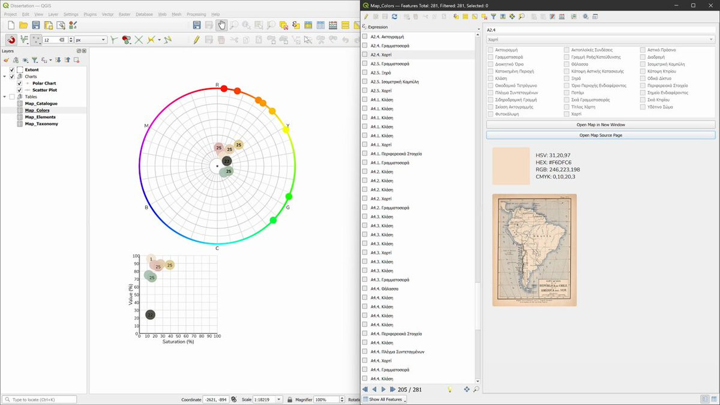Select the Pan Map hand tool
The image size is (720, 405).
coord(221,25)
